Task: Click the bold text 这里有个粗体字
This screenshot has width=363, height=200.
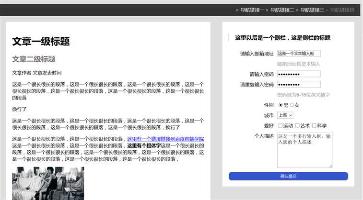Action: coord(144,146)
